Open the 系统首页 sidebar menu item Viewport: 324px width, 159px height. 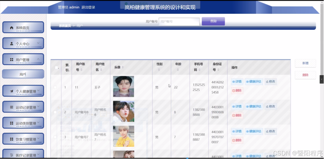point(23,27)
